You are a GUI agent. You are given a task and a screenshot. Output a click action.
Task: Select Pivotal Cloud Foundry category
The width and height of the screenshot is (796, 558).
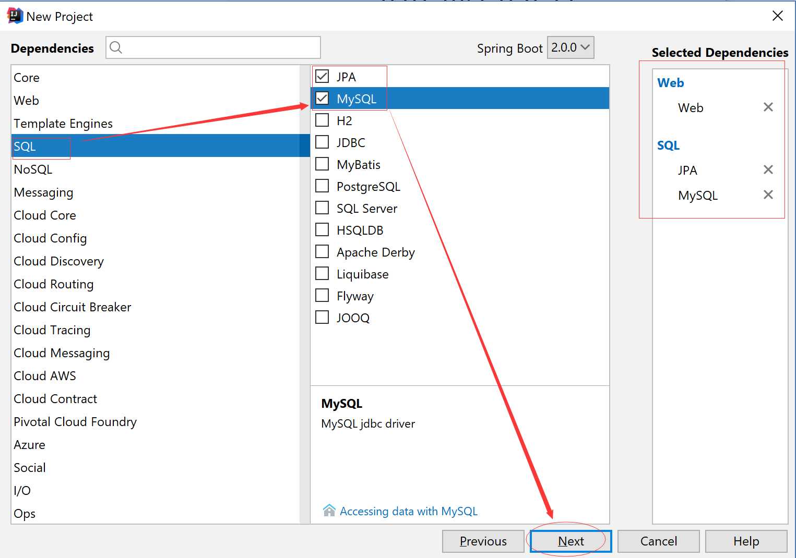pos(156,422)
